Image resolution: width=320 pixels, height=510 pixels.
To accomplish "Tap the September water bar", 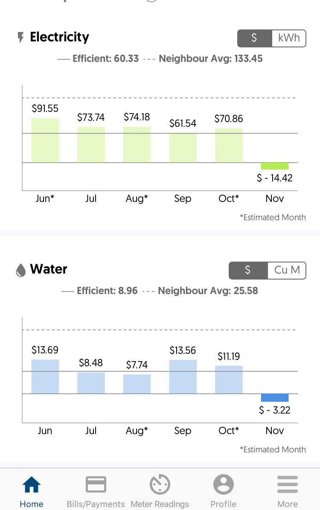I will point(183,376).
